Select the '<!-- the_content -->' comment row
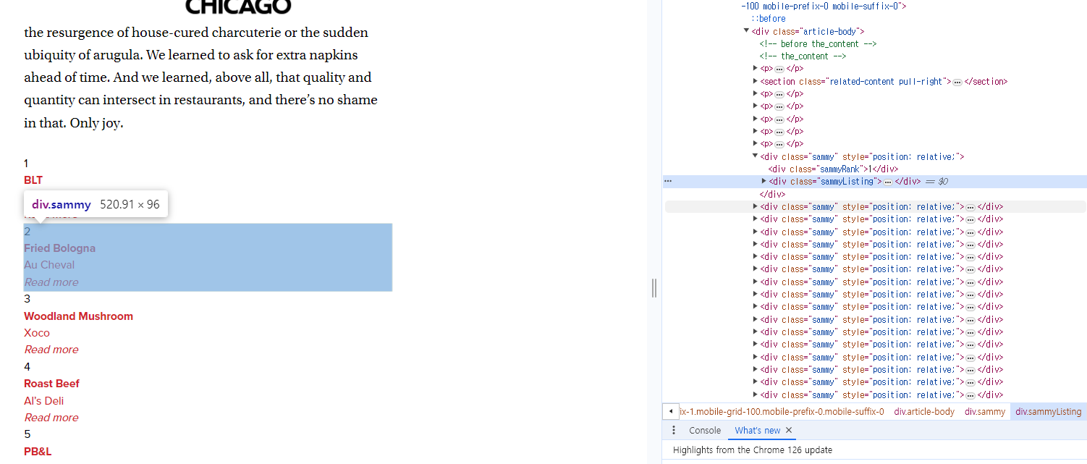 point(803,56)
